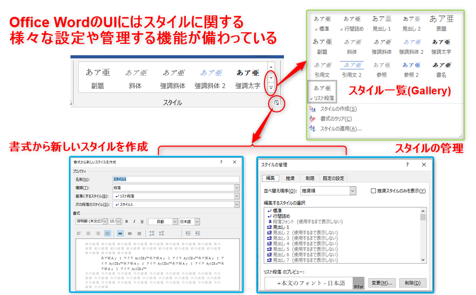Screen dimensions: 476x295
Task: Click the increase indent icon
Action: coord(198,233)
